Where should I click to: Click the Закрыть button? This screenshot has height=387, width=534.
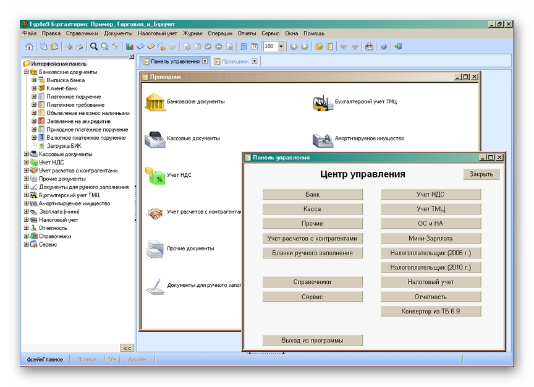[481, 174]
